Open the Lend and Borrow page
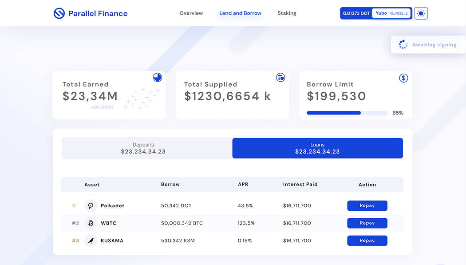Screen dimensions: 466x265 coord(241,13)
